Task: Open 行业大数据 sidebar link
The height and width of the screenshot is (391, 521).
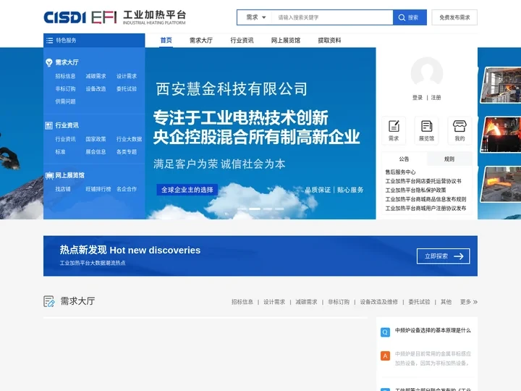Action: [x=129, y=139]
